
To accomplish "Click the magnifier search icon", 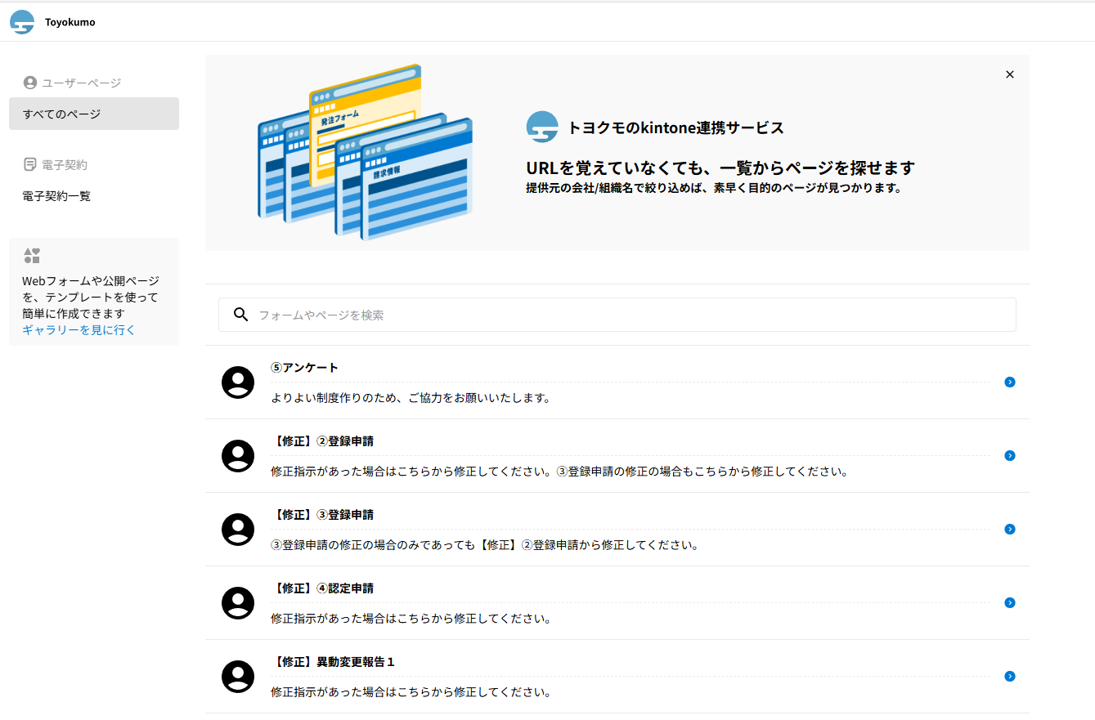I will pos(240,315).
